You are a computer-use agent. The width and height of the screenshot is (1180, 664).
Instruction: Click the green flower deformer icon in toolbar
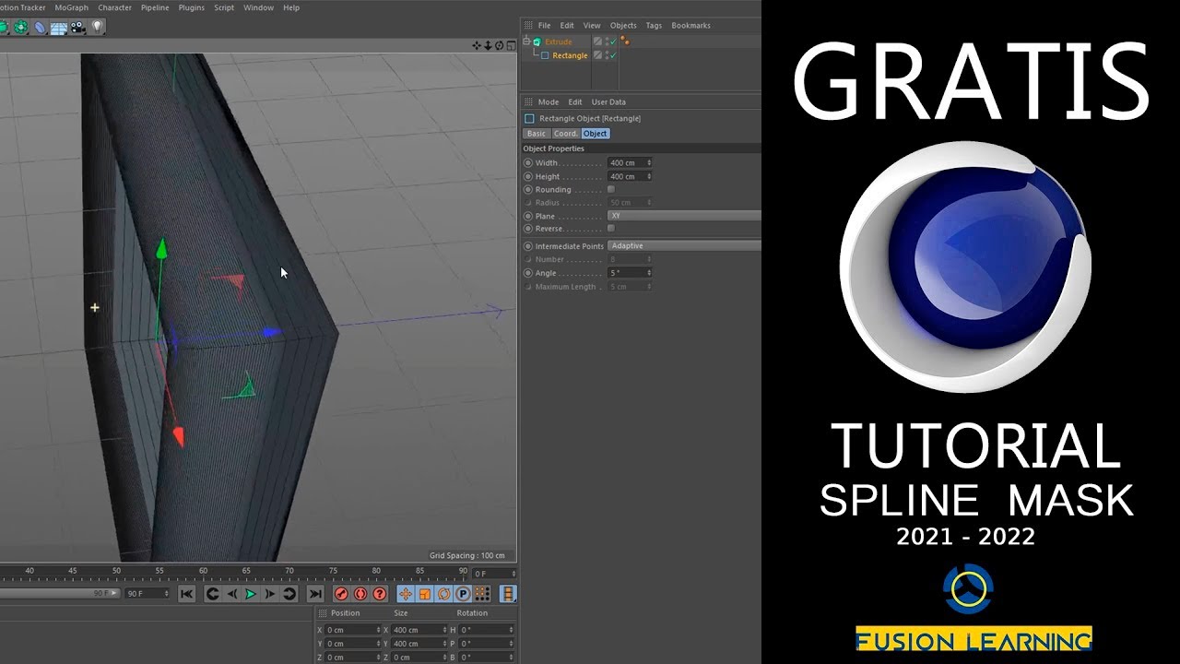20,28
